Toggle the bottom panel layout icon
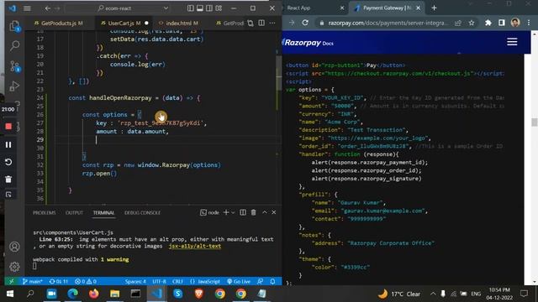The height and width of the screenshot is (302, 538). [200, 8]
